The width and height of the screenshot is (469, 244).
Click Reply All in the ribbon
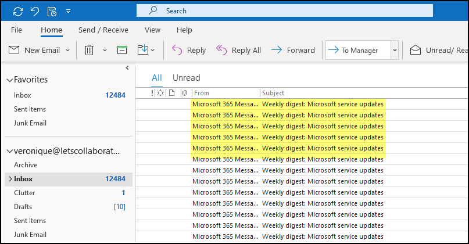238,51
